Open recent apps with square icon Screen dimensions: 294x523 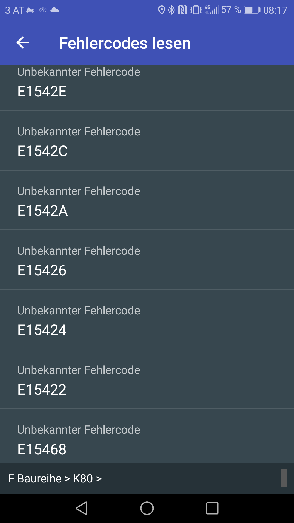[212, 508]
